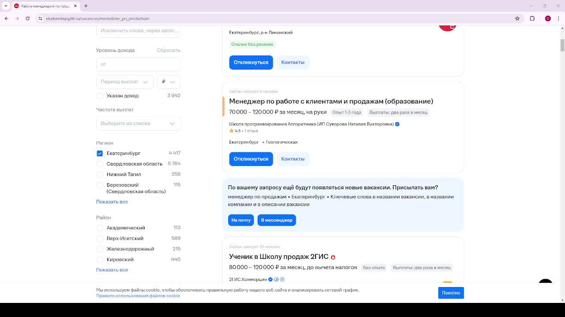Select the Кировский district checkbox
The image size is (565, 317).
click(x=100, y=259)
